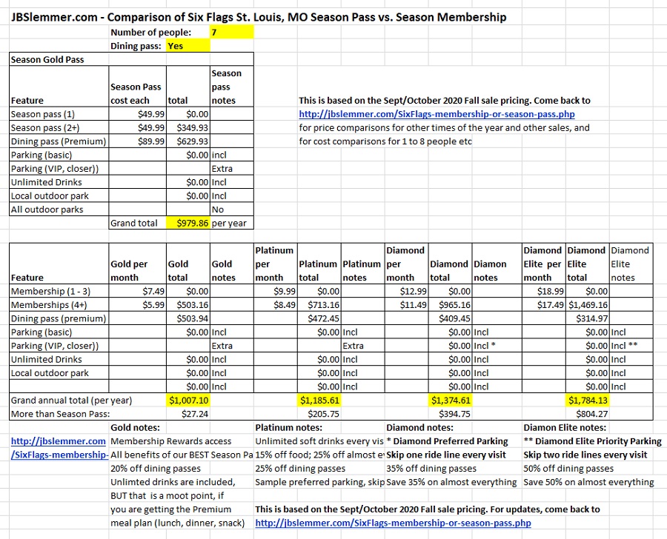The height and width of the screenshot is (539, 667).
Task: Click the spreadsheet title JBSlemmer.com Comparison cell
Action: pos(259,18)
